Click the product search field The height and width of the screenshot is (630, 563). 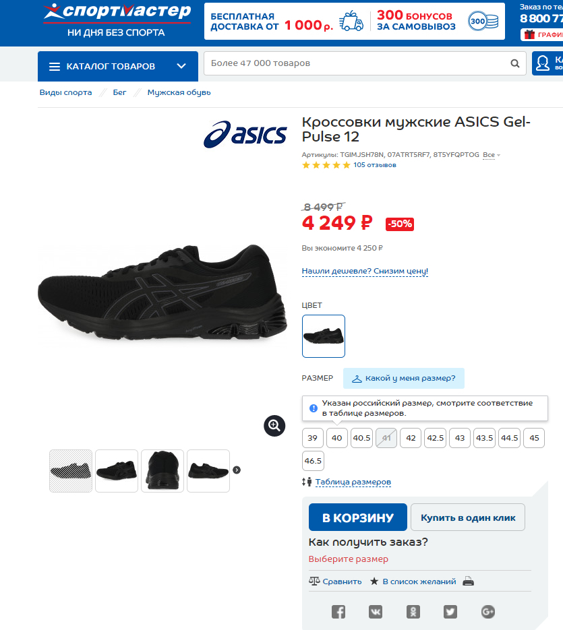click(357, 63)
